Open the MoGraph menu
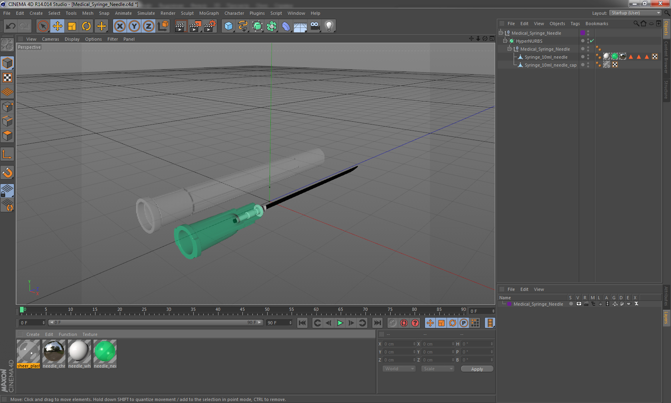 pos(209,13)
